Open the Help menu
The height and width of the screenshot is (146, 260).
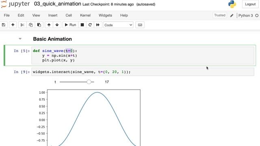tap(124, 15)
